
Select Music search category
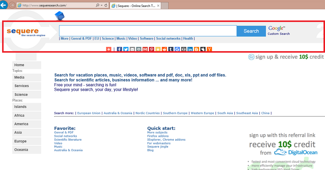[121, 39]
